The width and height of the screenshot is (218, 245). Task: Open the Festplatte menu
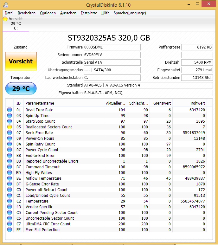(89, 13)
